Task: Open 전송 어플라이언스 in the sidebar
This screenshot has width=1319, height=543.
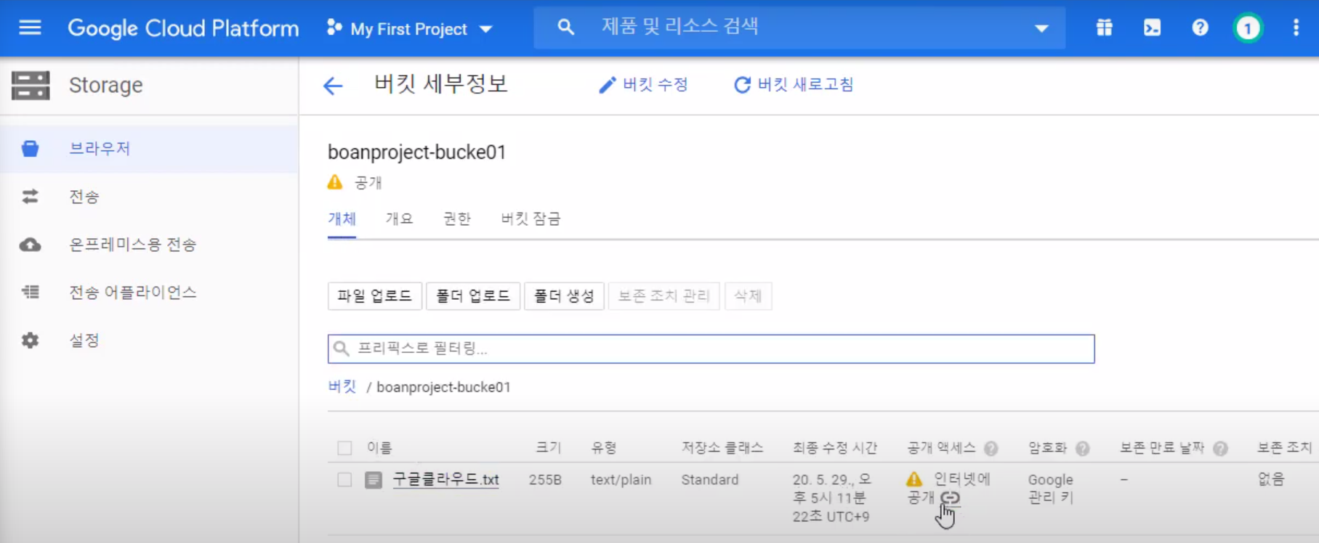Action: [x=132, y=293]
